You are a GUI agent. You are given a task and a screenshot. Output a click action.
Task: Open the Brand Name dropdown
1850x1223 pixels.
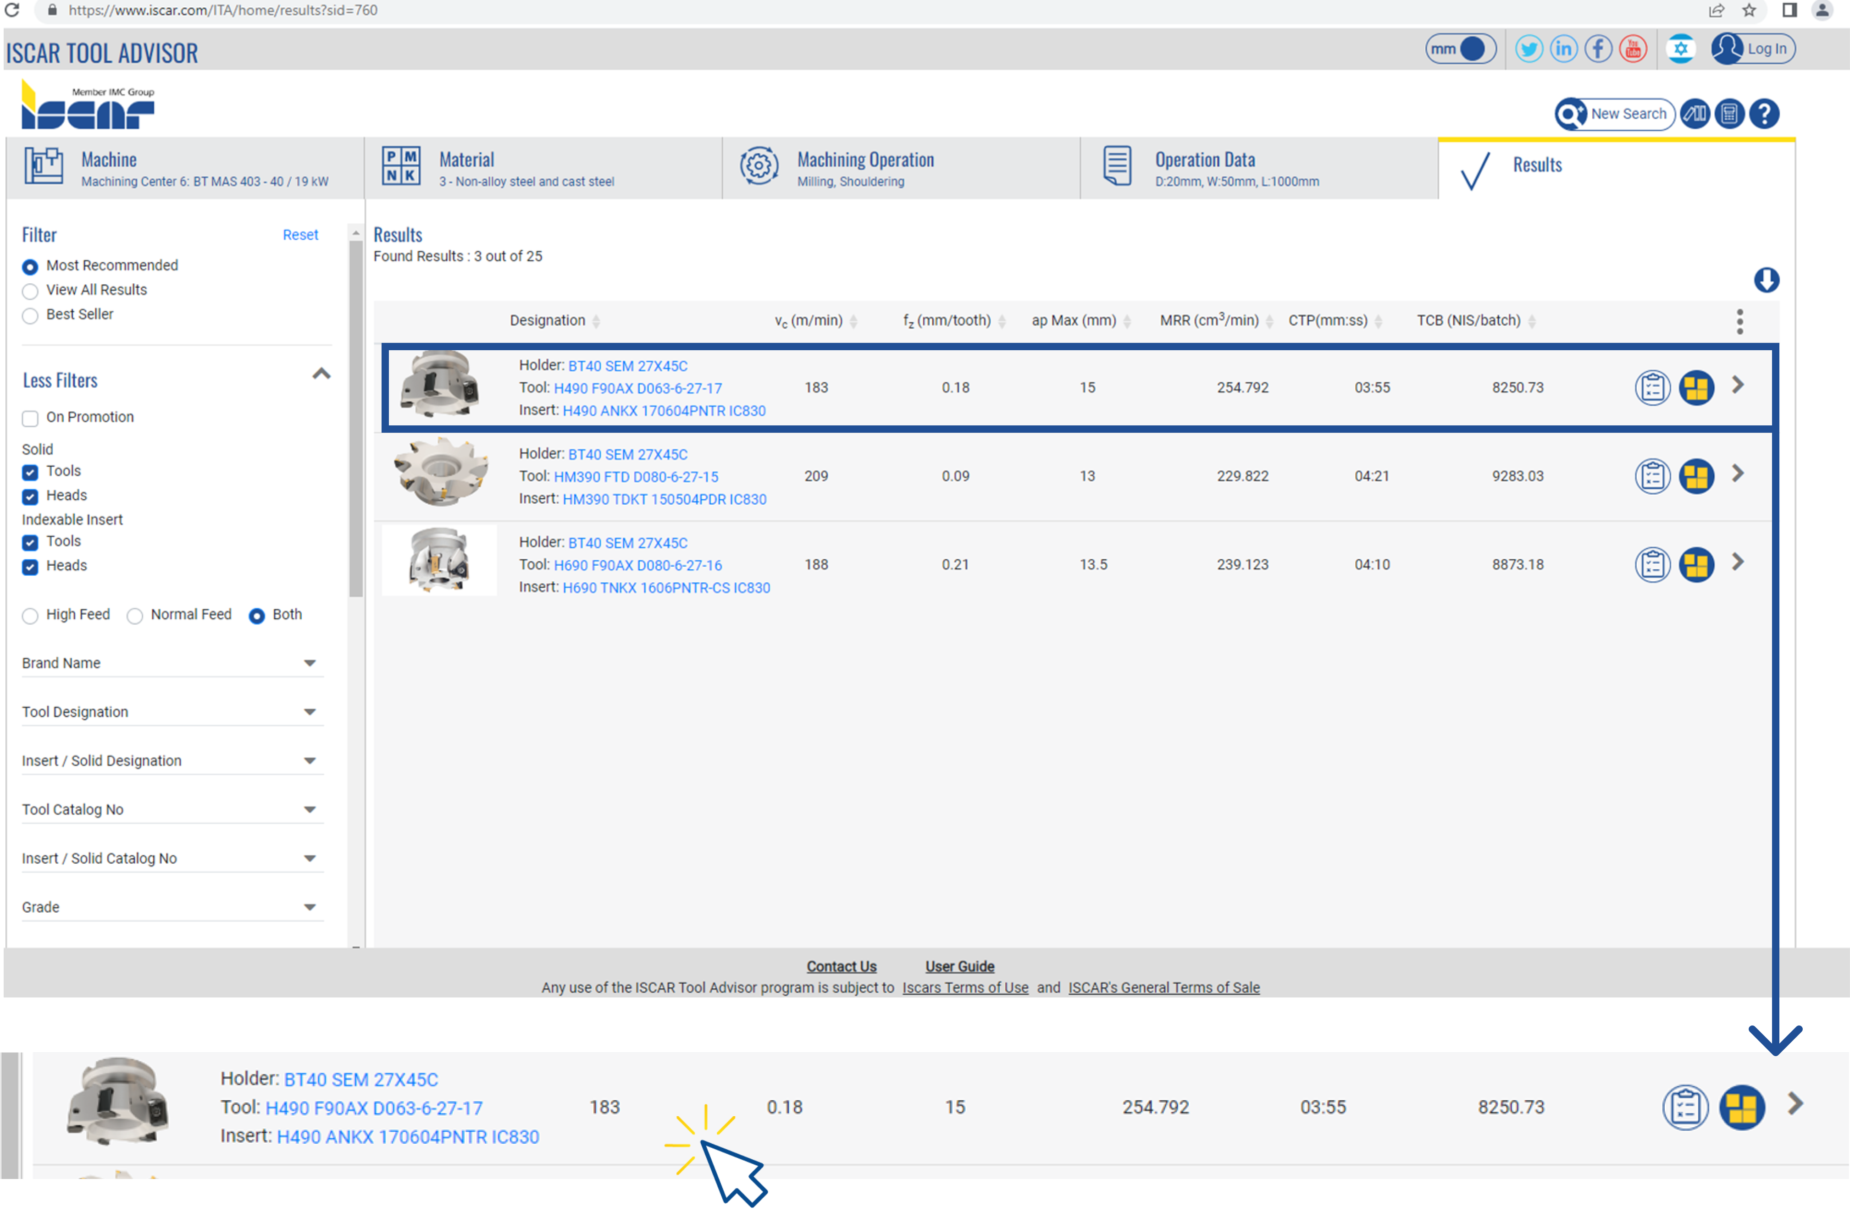point(172,663)
